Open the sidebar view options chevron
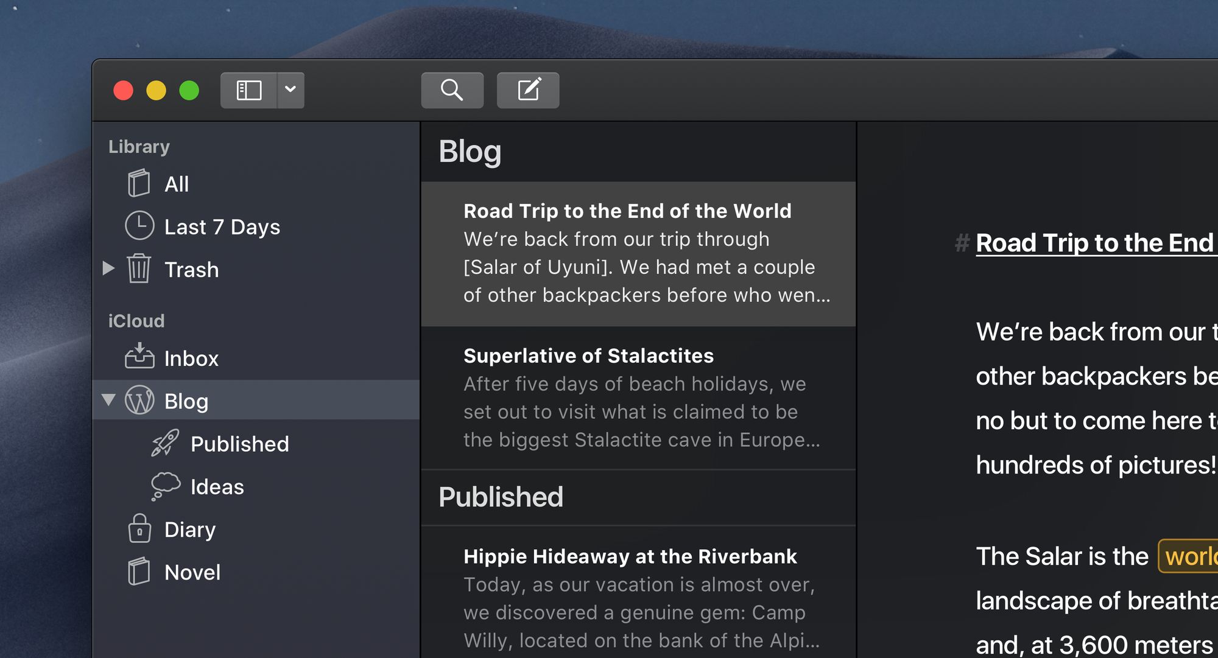1218x658 pixels. click(290, 89)
